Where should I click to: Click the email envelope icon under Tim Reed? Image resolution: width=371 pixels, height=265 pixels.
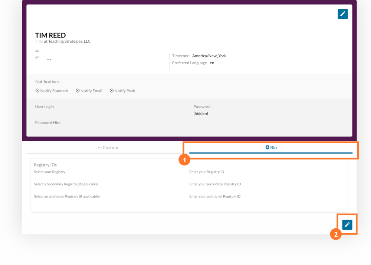[x=37, y=51]
